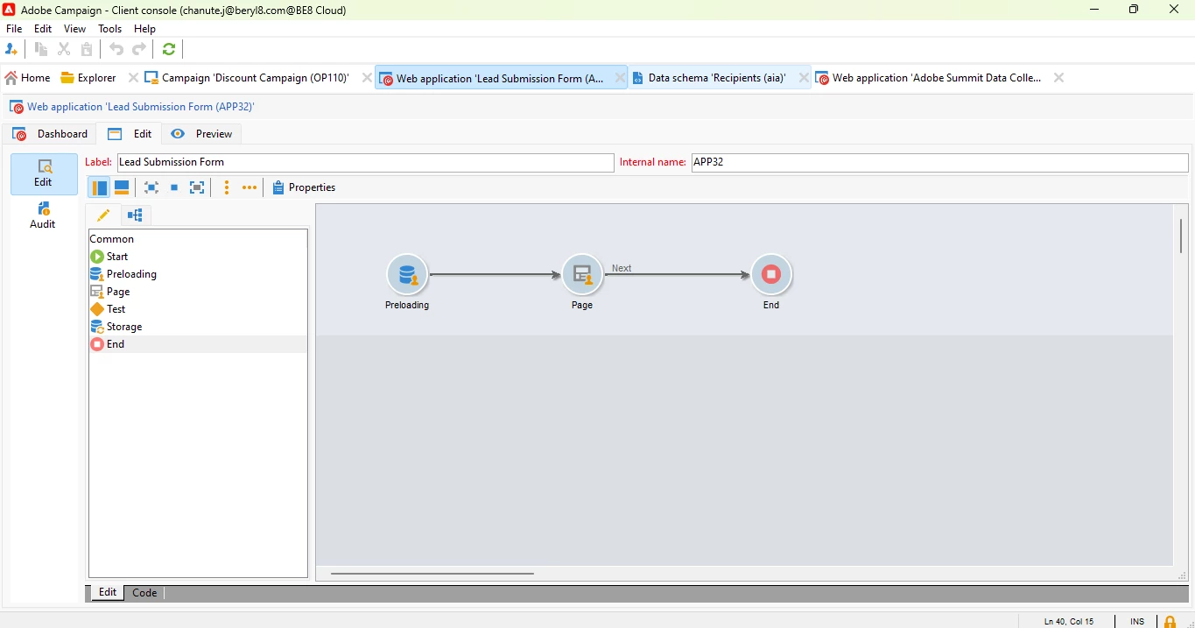Screen dimensions: 1195x628
Task: Click the 'Ln 40, Col 15' status text
Action: [x=1069, y=622]
